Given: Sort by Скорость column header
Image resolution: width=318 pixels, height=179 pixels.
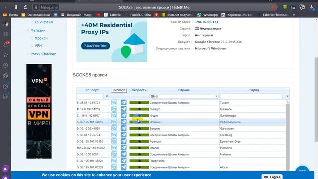Looking at the screenshot, I should point(139,90).
